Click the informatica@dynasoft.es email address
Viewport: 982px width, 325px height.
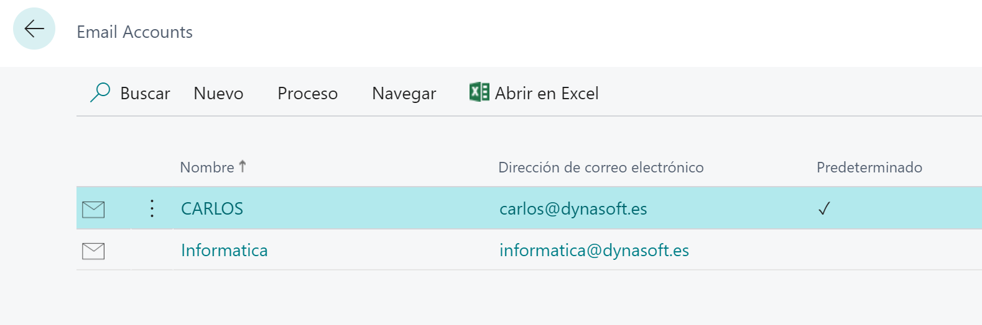pyautogui.click(x=595, y=250)
